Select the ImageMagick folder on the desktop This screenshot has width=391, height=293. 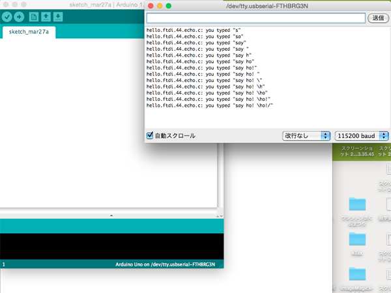(357, 279)
